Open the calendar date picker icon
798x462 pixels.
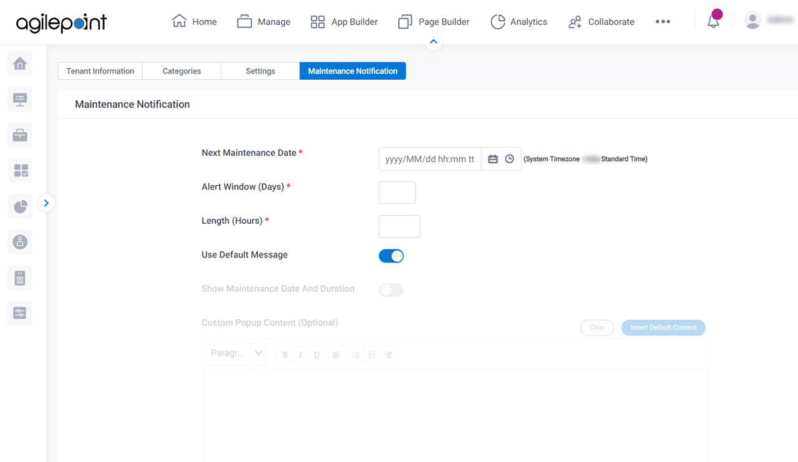coord(493,159)
